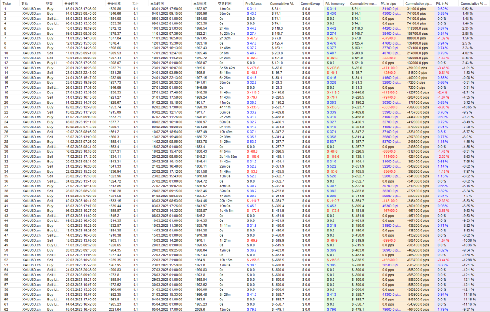Sort by the Profit/Loss column header
Image resolution: width=490 pixels, height=312 pixels.
tap(253, 3)
